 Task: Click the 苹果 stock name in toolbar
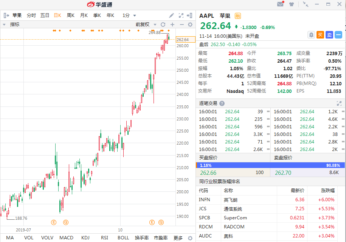17,15
